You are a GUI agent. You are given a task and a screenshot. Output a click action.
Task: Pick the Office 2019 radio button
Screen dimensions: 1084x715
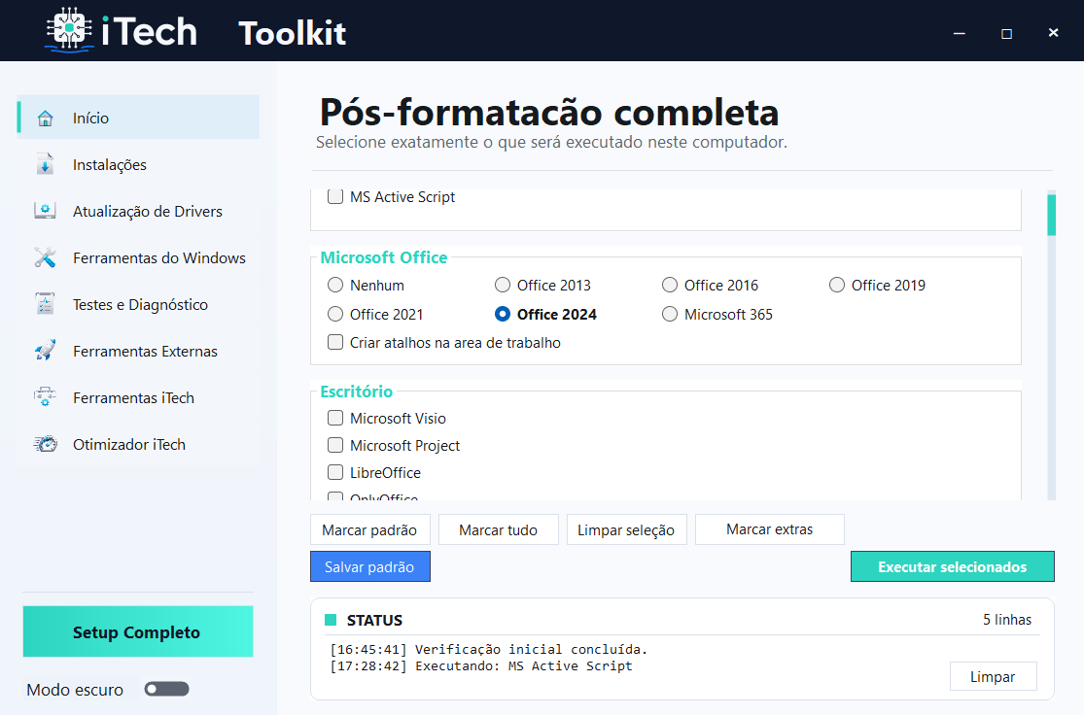click(x=837, y=285)
